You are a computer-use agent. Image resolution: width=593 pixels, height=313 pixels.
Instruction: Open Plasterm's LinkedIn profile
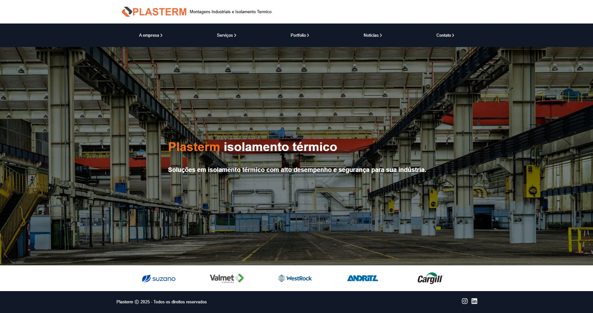pyautogui.click(x=474, y=301)
